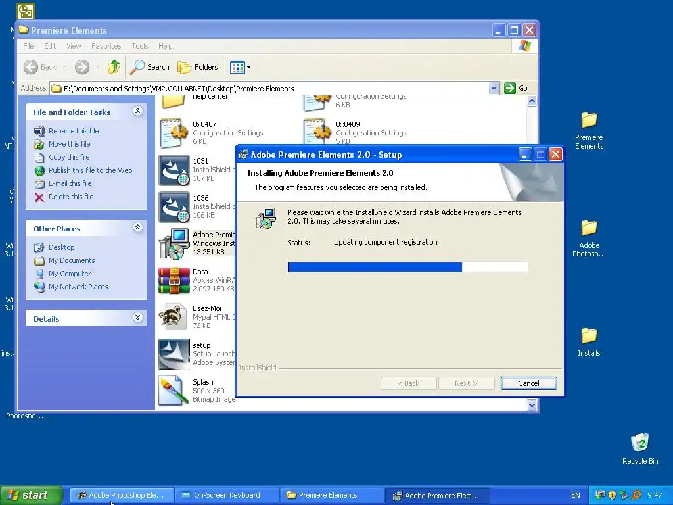Image resolution: width=673 pixels, height=505 pixels.
Task: Click Publish this file to the Web
Action: pyautogui.click(x=90, y=170)
